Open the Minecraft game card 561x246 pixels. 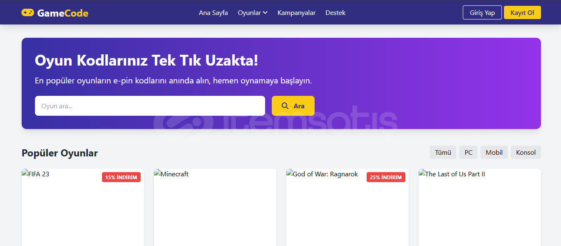(215, 207)
